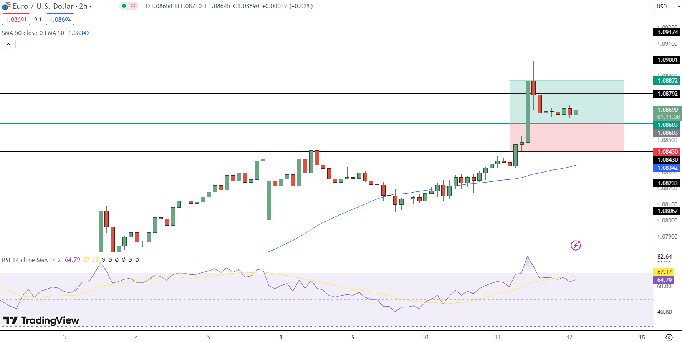Click the red stop-loss label 1.08430
The image size is (682, 342).
[667, 152]
